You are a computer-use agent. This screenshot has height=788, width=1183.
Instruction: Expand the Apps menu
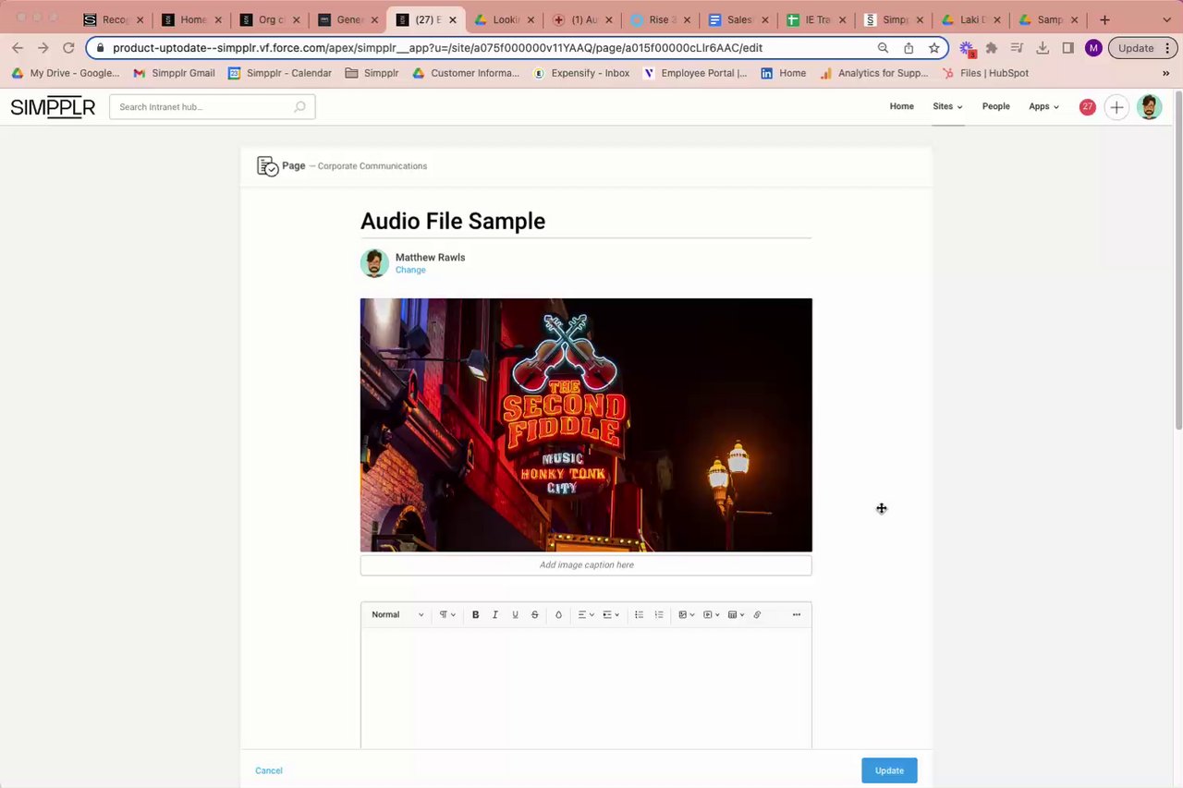(1043, 107)
